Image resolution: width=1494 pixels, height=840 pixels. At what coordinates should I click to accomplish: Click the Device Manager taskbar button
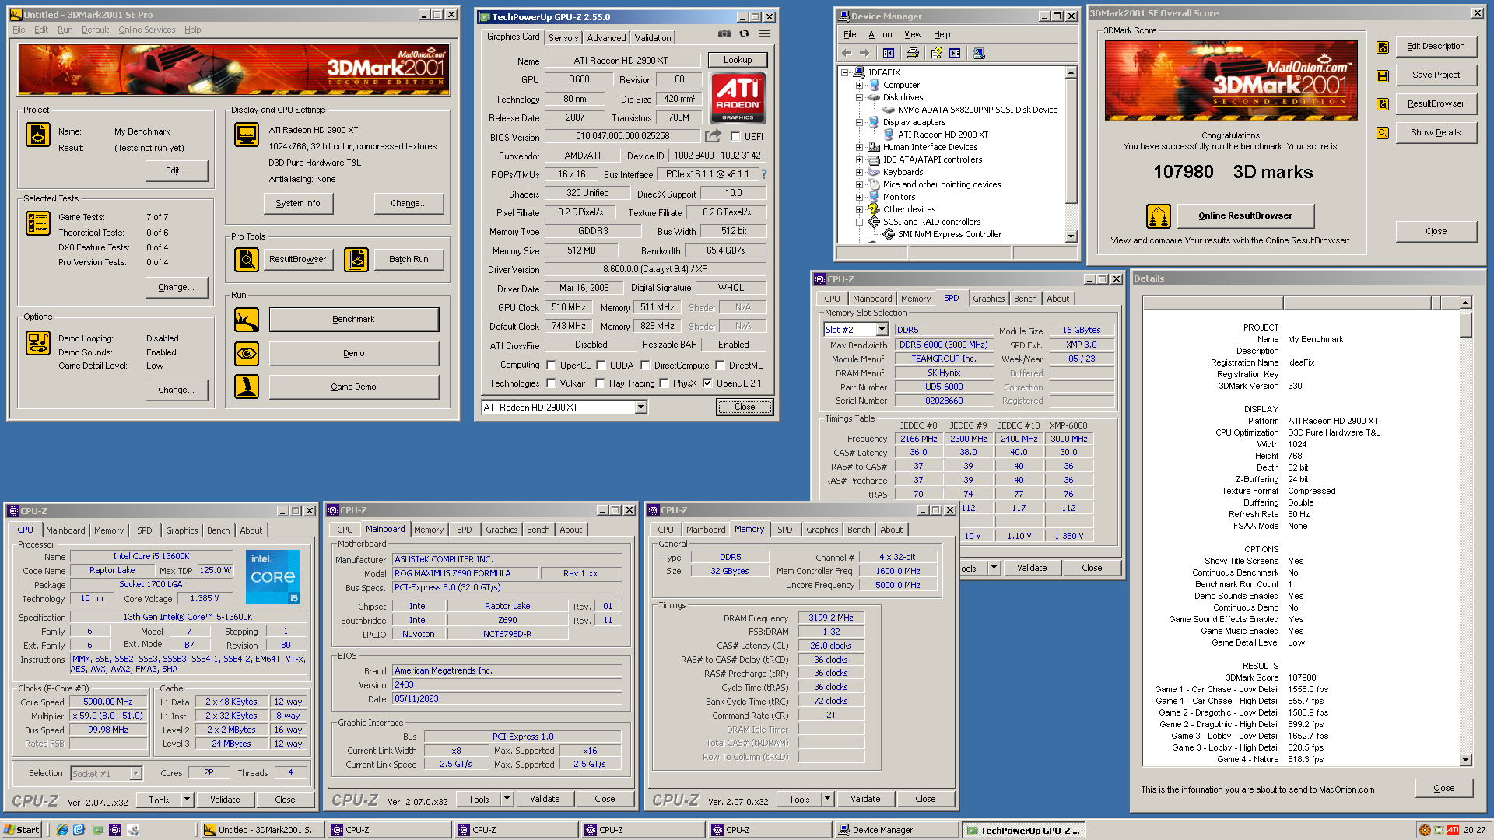pyautogui.click(x=896, y=830)
